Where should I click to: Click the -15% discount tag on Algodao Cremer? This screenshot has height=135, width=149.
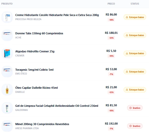[111, 56]
